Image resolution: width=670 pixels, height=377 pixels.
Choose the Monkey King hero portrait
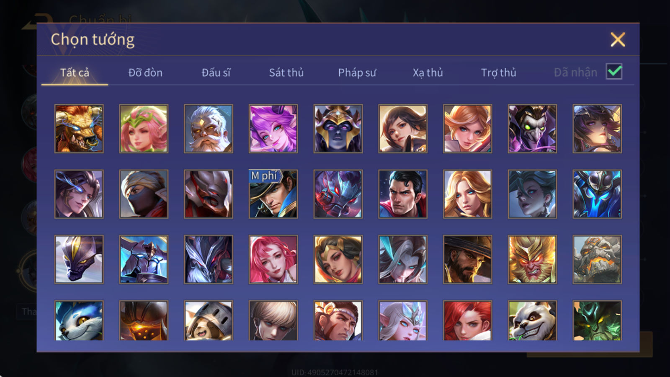(x=532, y=259)
